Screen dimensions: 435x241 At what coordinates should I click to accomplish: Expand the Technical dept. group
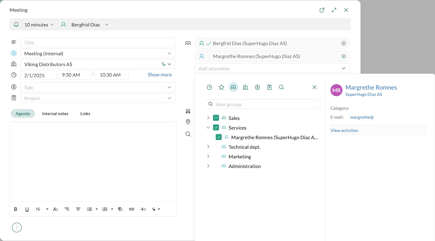click(x=208, y=147)
